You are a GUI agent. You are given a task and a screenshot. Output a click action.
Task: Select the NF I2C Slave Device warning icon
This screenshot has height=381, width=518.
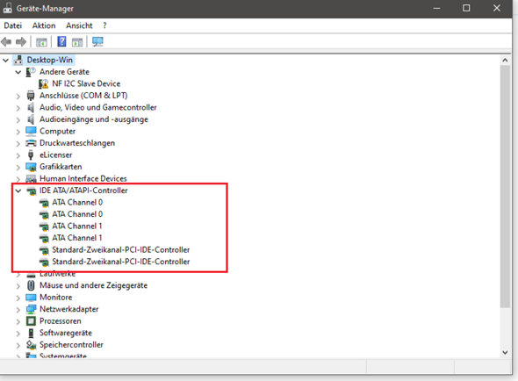coord(43,84)
